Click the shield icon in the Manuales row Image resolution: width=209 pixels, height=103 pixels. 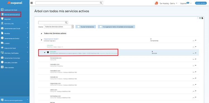(48, 52)
